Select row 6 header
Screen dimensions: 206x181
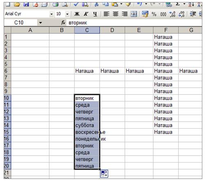pyautogui.click(x=7, y=71)
